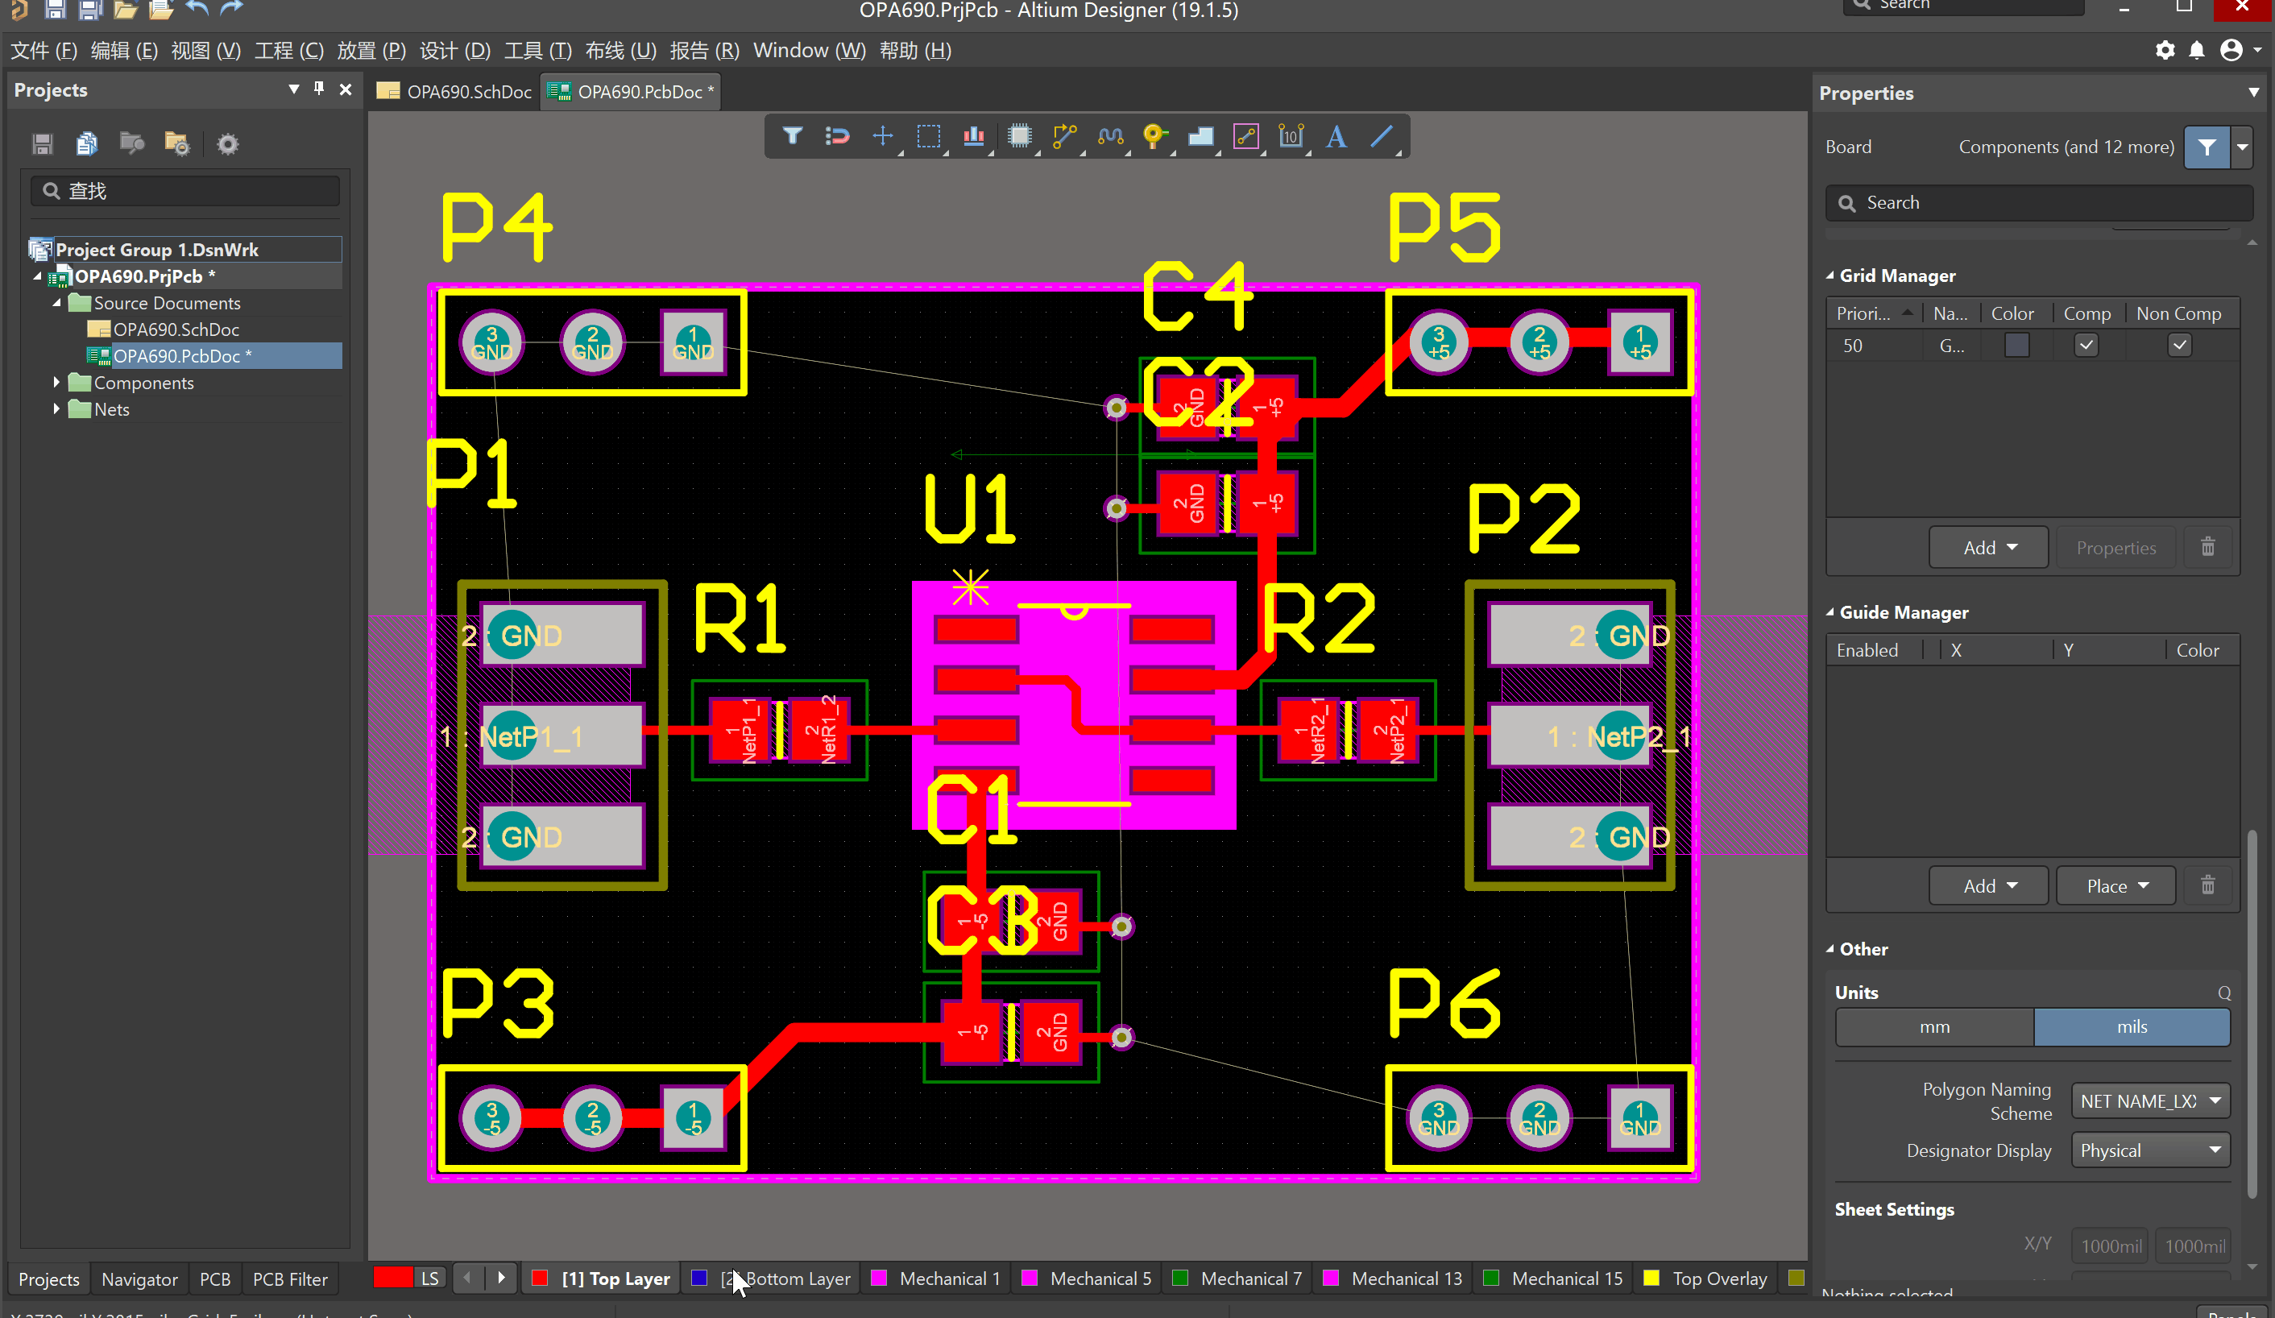Select the Place Component chip icon
Image resolution: width=2275 pixels, height=1318 pixels.
pos(1019,136)
